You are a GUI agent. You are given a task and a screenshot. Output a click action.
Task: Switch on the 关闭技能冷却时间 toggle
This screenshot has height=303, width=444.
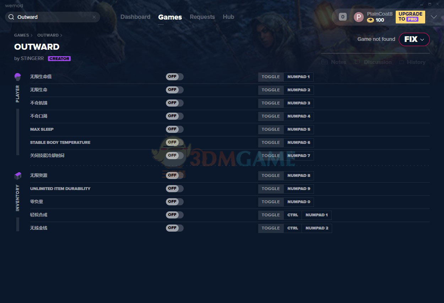point(174,156)
